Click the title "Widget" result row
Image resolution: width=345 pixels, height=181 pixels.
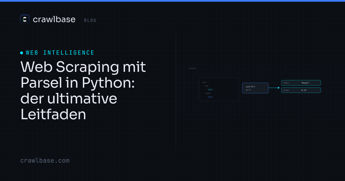(301, 83)
